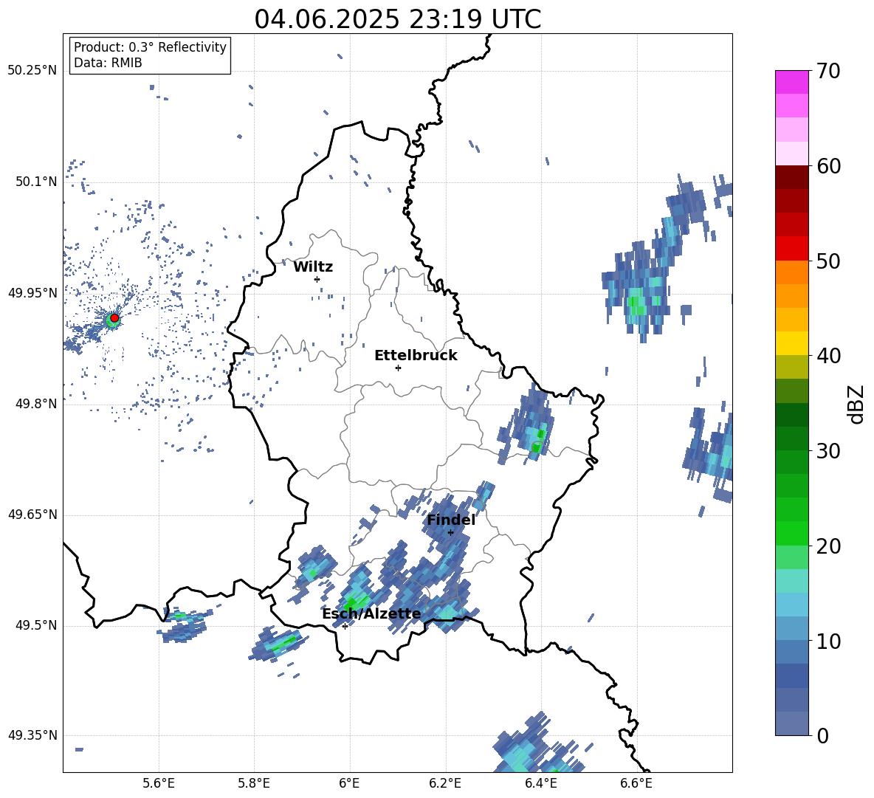This screenshot has width=874, height=798.
Task: Click the 50.25°N latitude label
Action: (32, 71)
